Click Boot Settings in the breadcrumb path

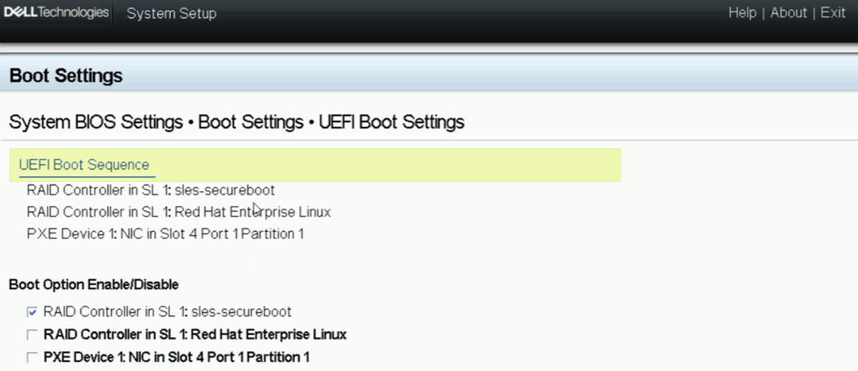251,122
